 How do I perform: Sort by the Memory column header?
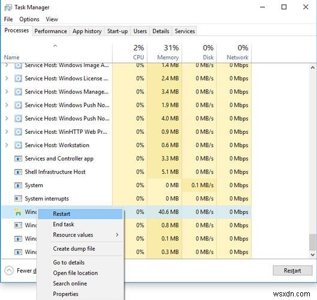coord(164,53)
